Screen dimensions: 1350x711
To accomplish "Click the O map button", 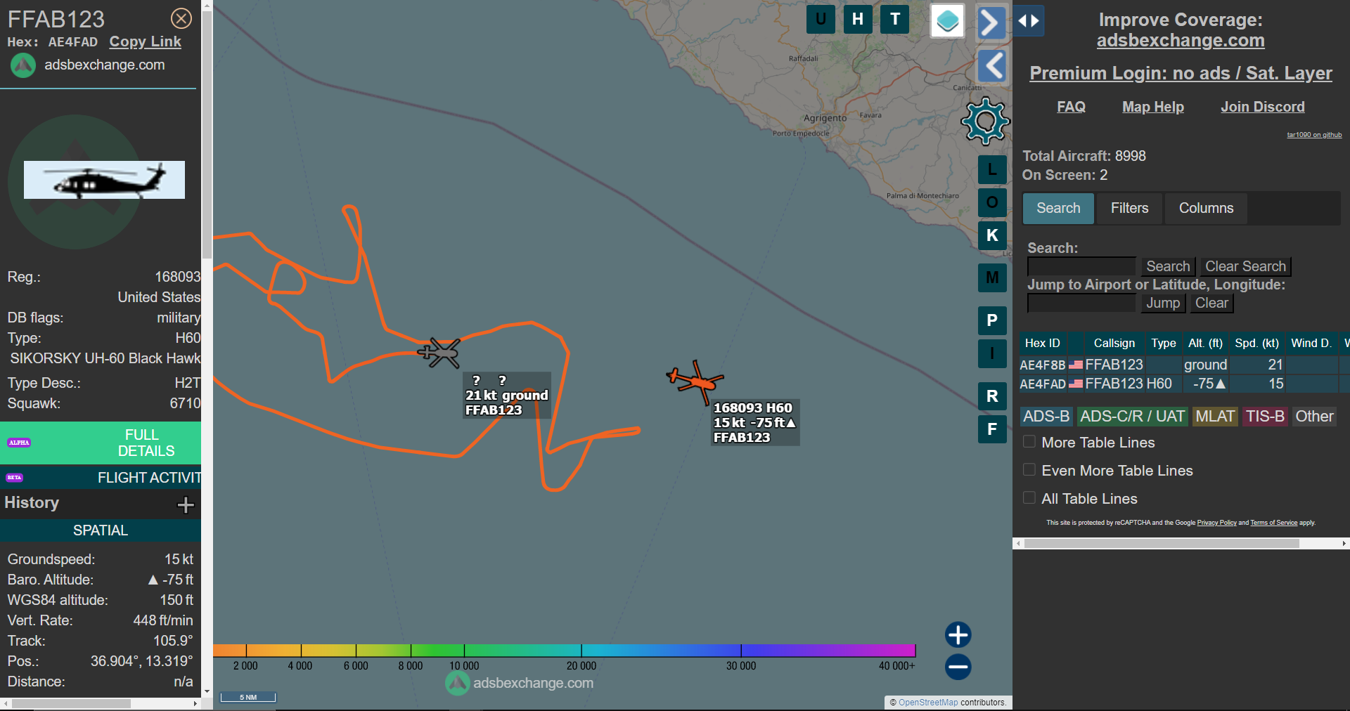I will 992,202.
